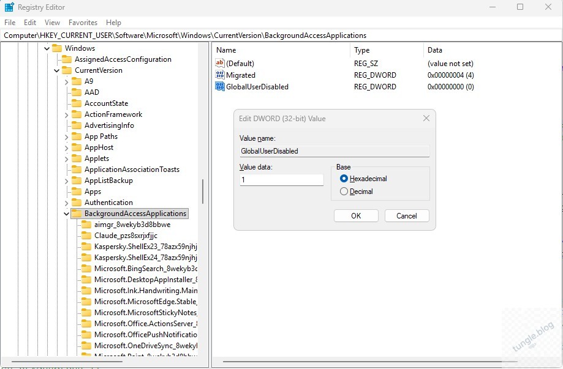Expand the AppListBackup key
Image resolution: width=563 pixels, height=369 pixels.
(66, 181)
